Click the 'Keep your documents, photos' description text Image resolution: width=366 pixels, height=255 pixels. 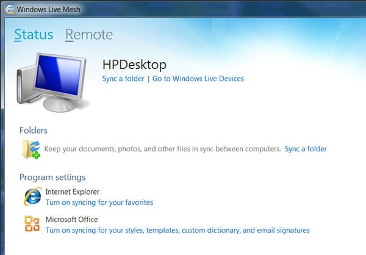(162, 149)
